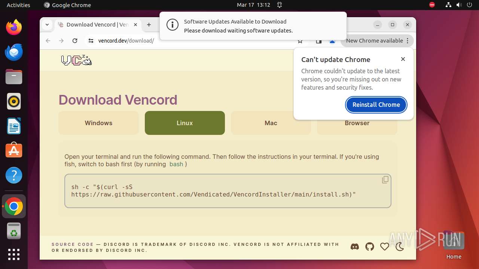The image size is (479, 269).
Task: Click the heart donate footer icon
Action: pos(385,247)
